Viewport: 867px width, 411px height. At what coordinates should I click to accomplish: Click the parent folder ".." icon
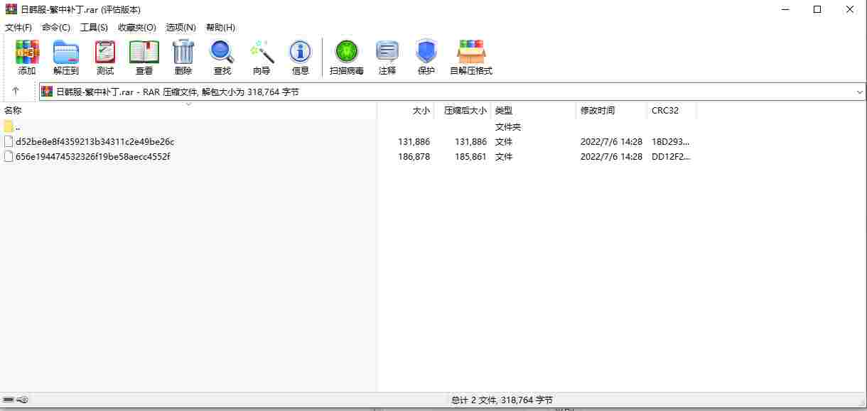[9, 126]
